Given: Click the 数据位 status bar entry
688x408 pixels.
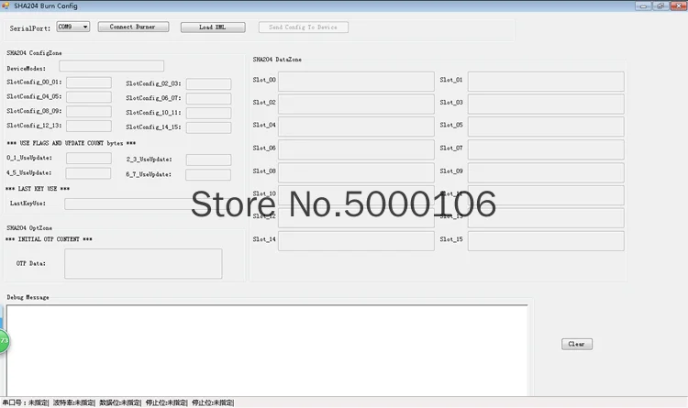Looking at the screenshot, I should tap(120, 402).
